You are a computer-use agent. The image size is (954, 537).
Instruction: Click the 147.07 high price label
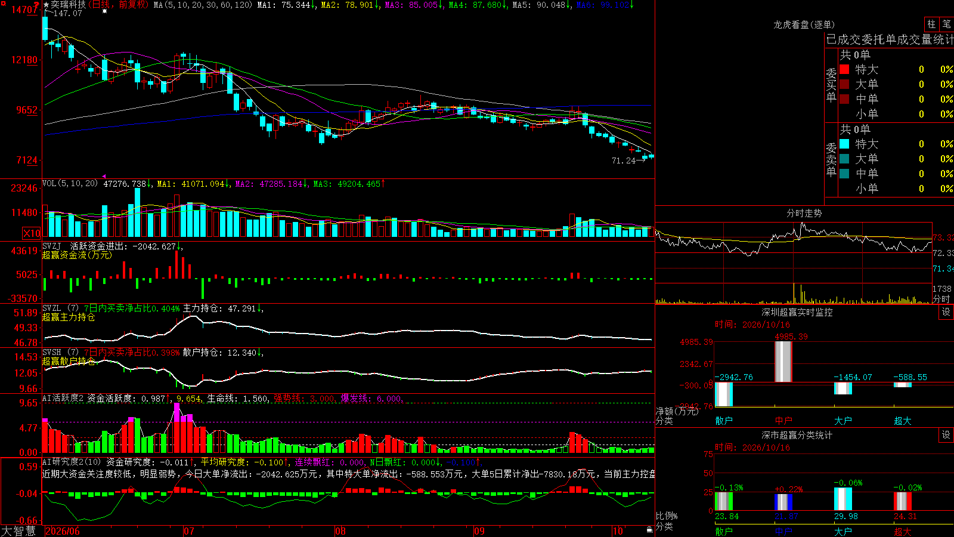(x=67, y=13)
